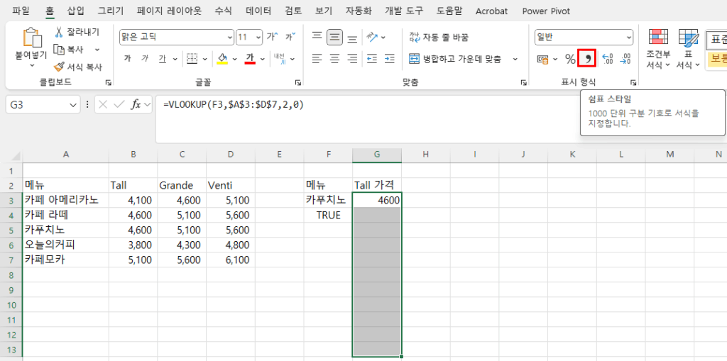Click the phonetic guide (내천) icon
The height and width of the screenshot is (361, 727).
click(x=280, y=58)
